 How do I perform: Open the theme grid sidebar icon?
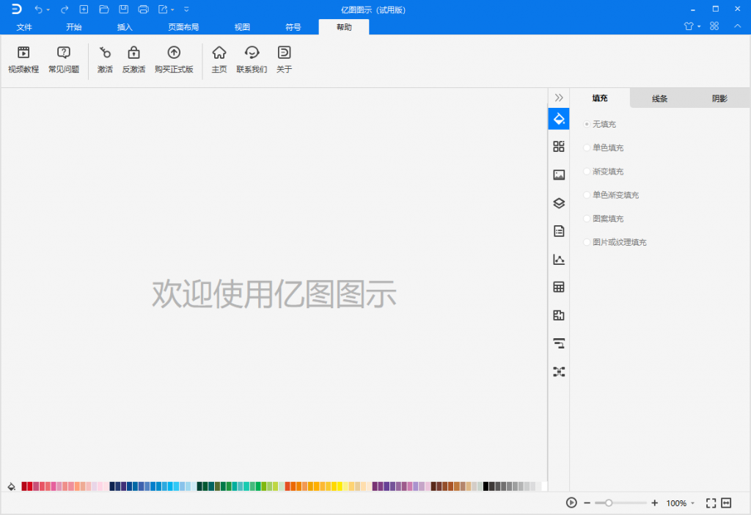click(559, 147)
